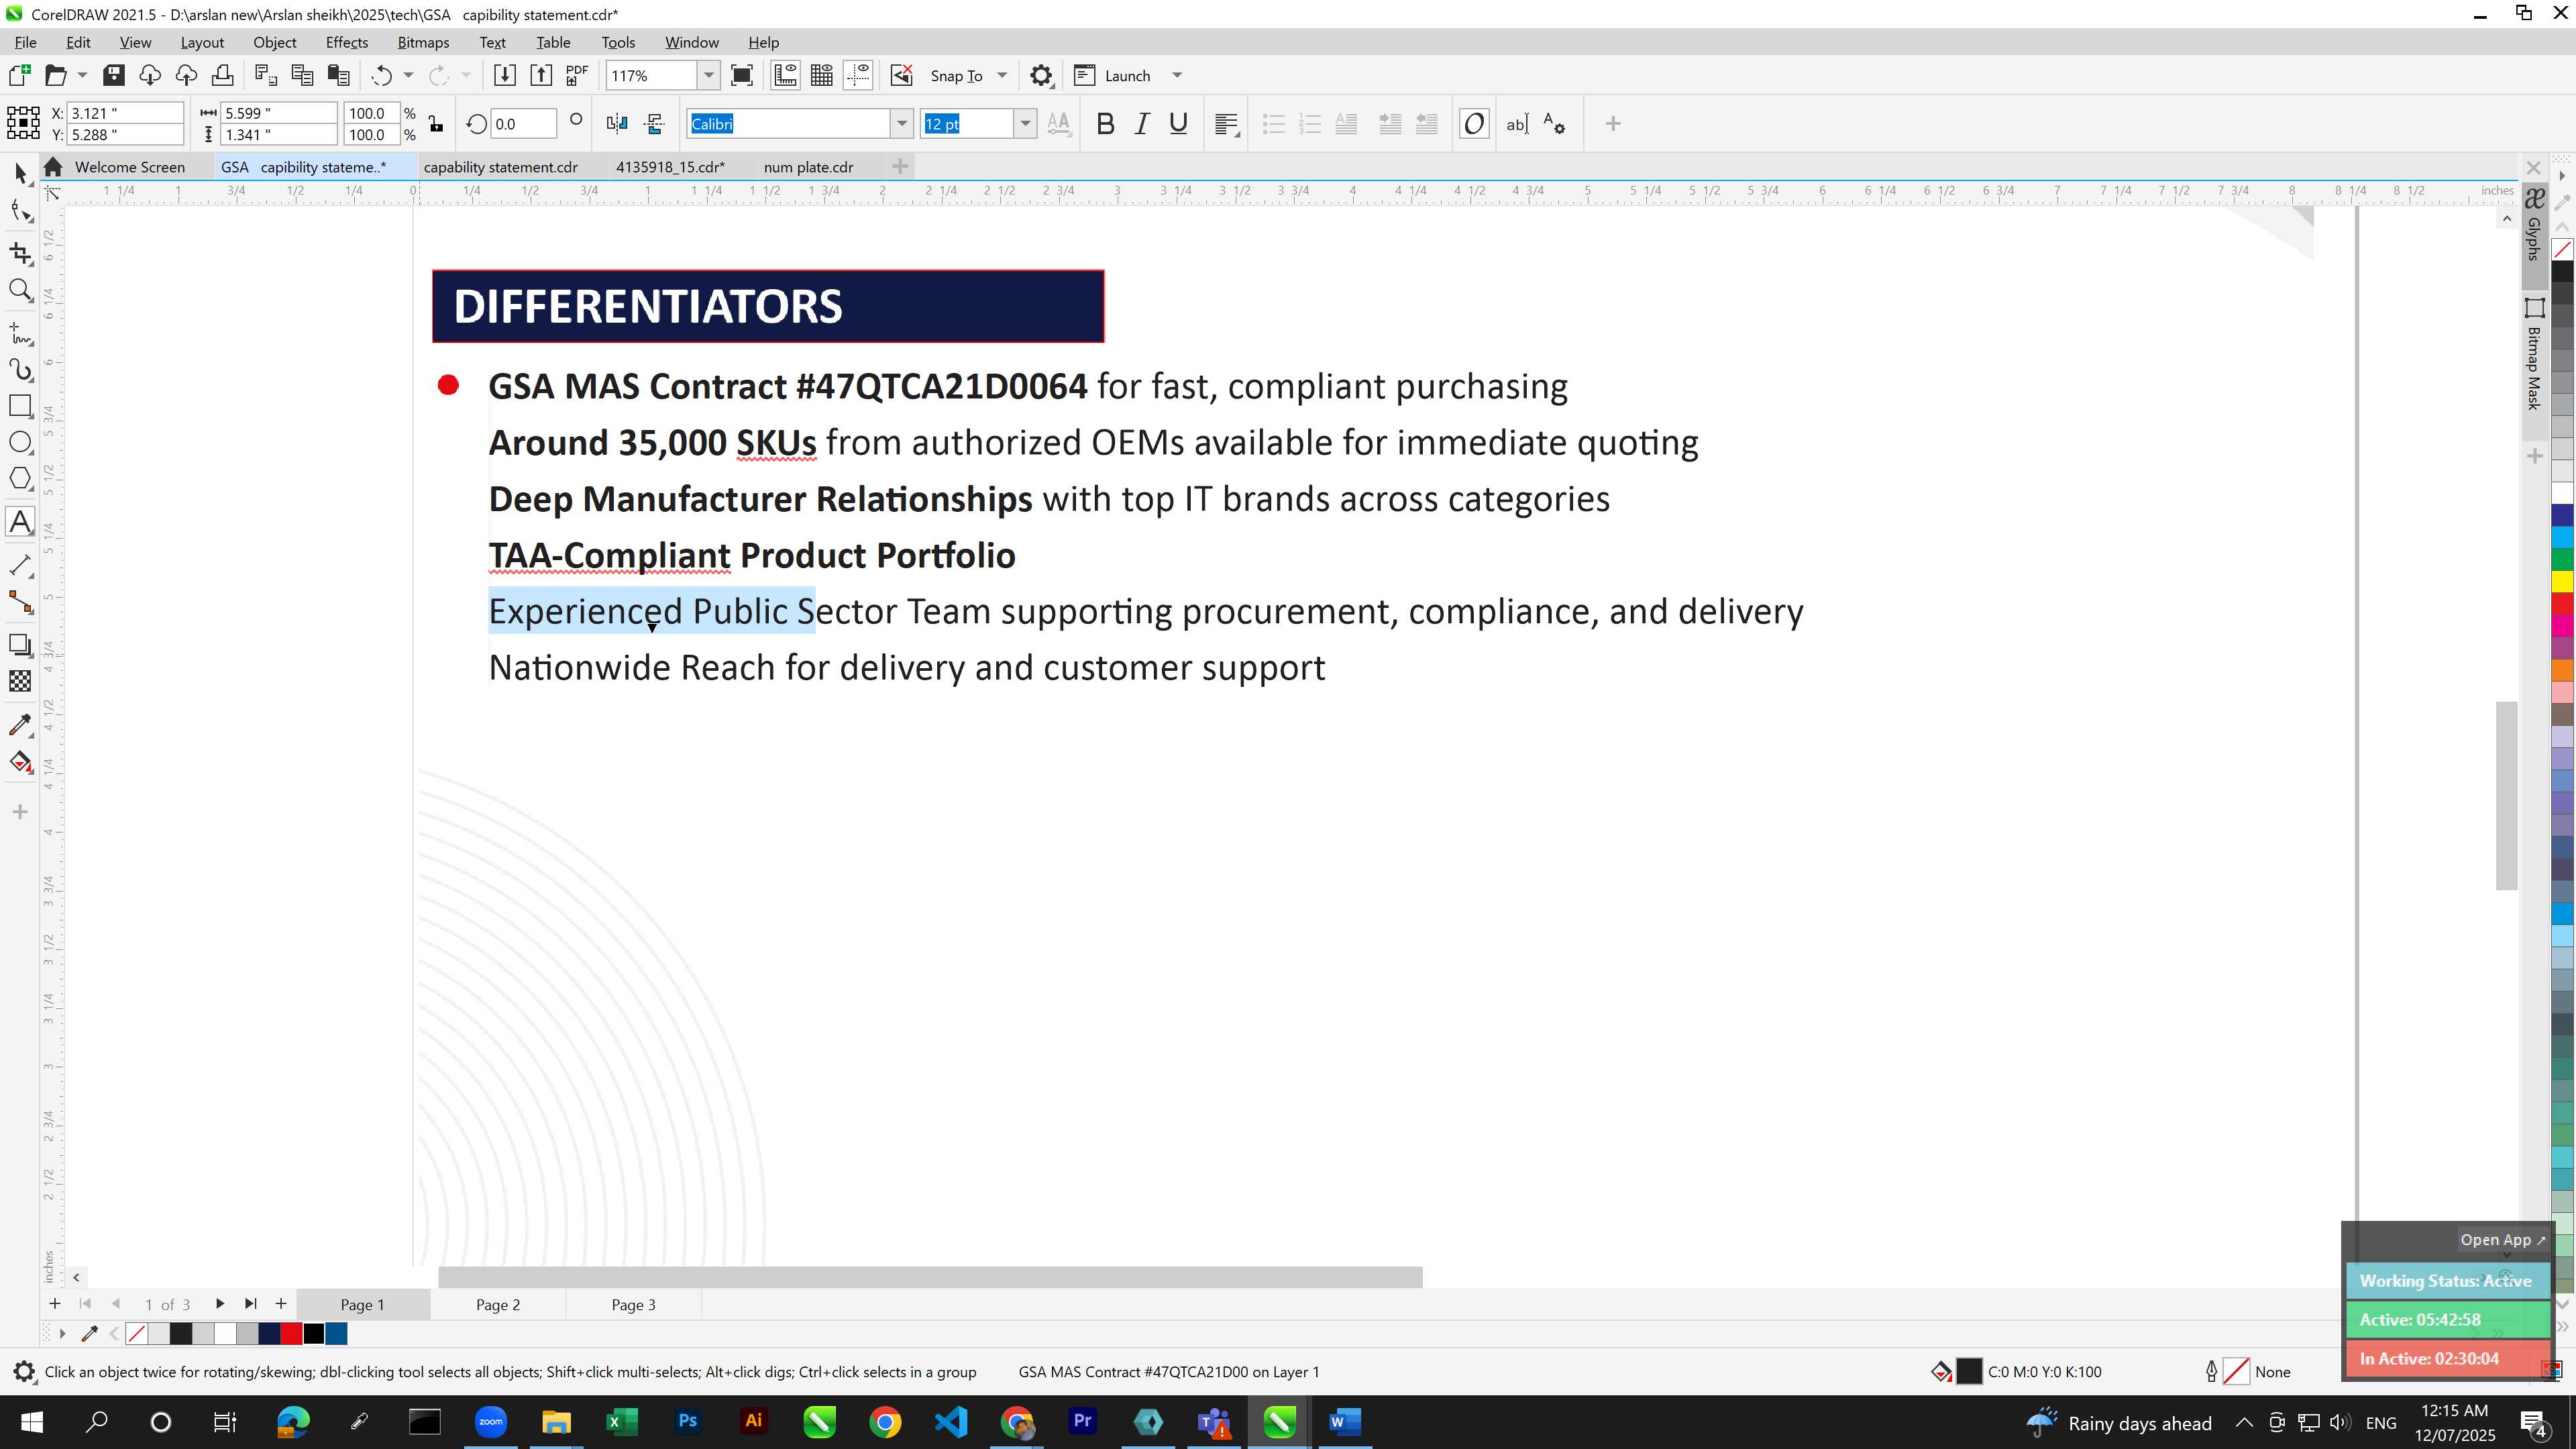
Task: Pick red swatch in document palette
Action: (x=291, y=1333)
